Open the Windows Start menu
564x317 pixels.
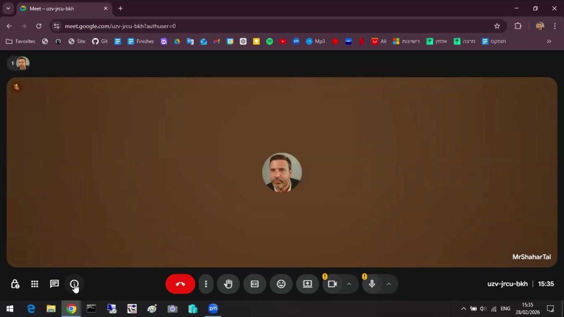click(10, 309)
